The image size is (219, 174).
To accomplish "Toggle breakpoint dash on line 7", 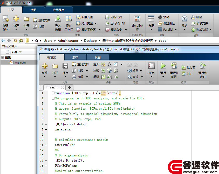I will [x=46, y=124].
